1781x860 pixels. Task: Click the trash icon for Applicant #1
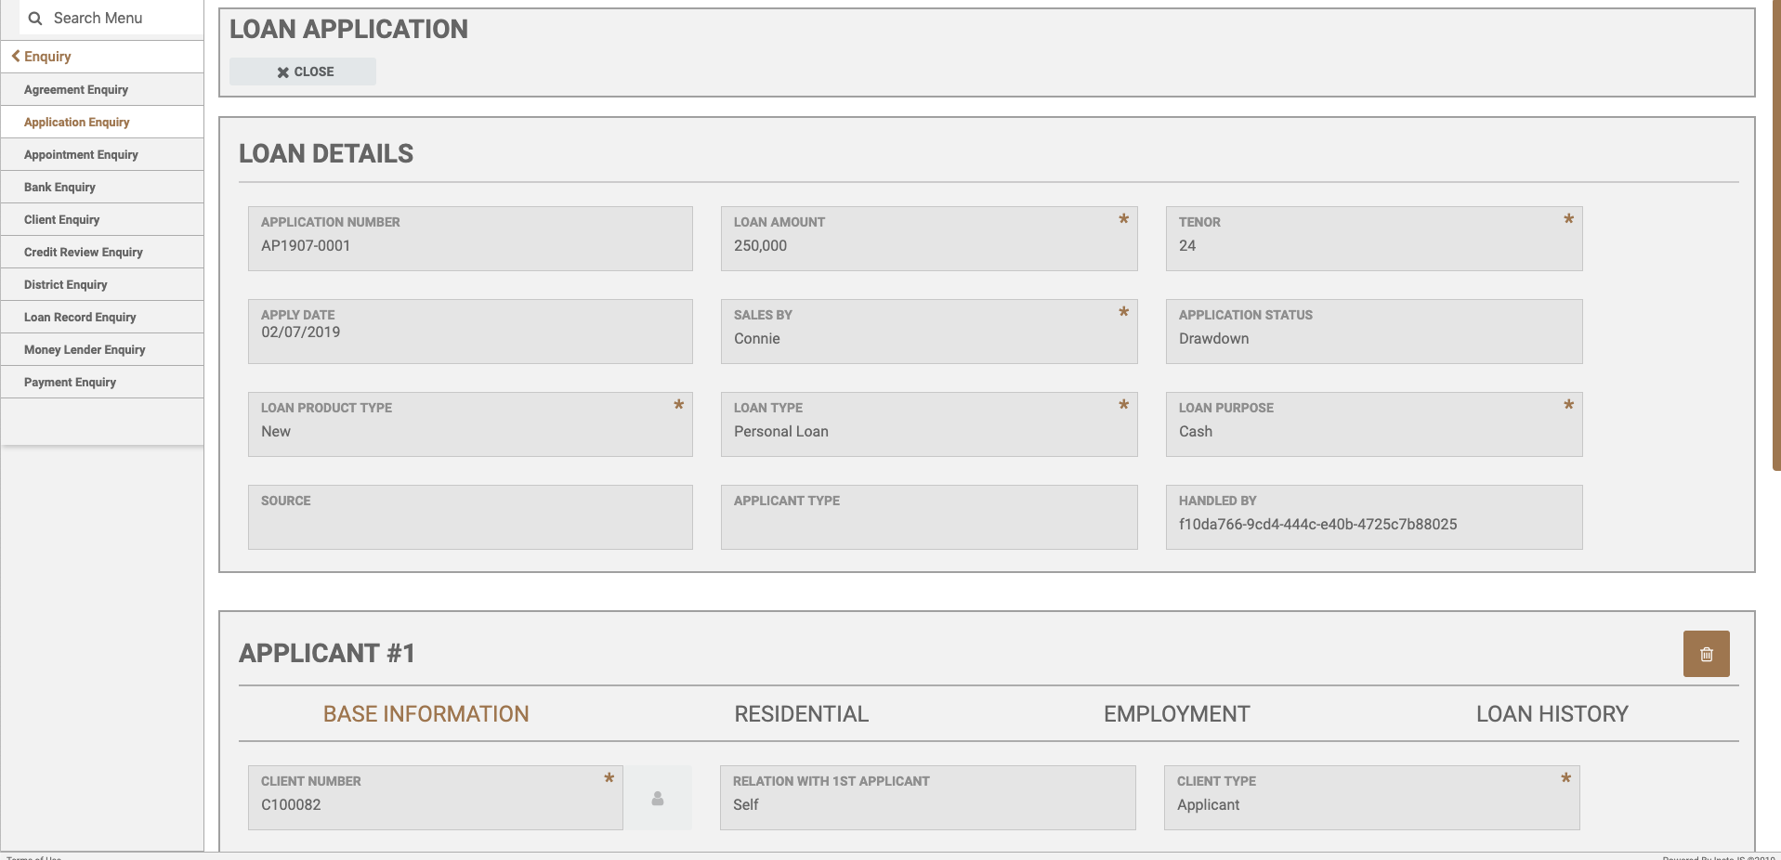pyautogui.click(x=1706, y=654)
